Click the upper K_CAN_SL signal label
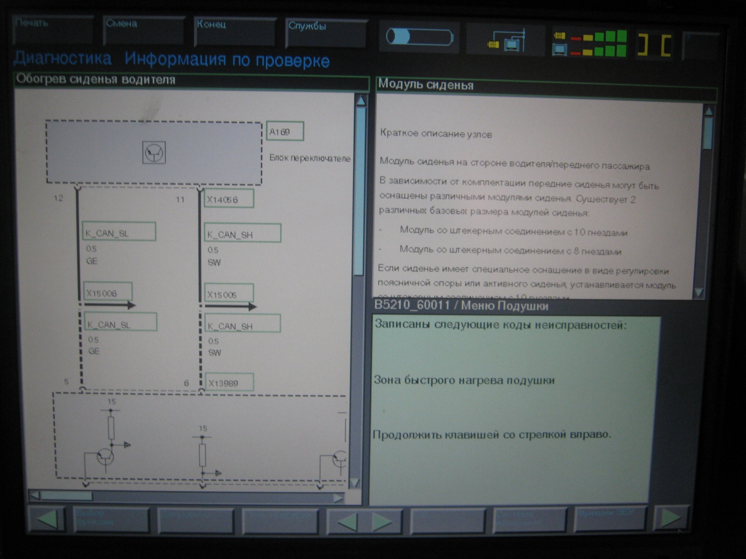 (x=119, y=232)
